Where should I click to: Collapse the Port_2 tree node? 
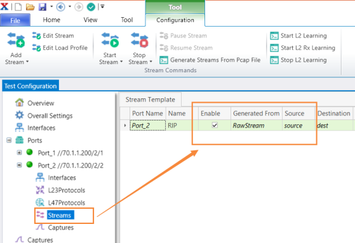pos(19,165)
